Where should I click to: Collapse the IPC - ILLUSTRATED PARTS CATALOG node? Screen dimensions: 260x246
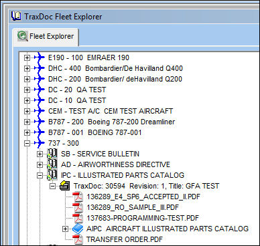click(40, 175)
